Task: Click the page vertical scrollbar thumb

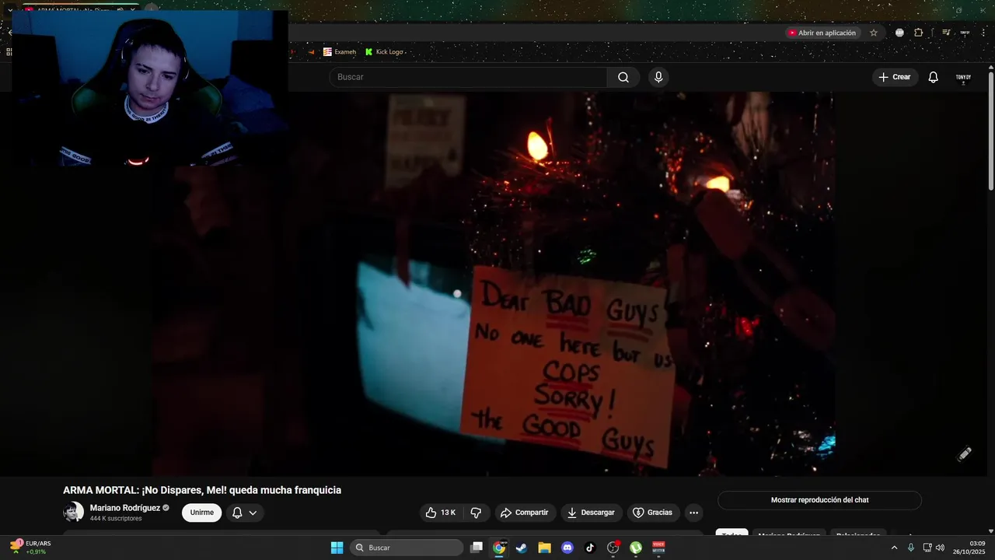Action: [991, 130]
